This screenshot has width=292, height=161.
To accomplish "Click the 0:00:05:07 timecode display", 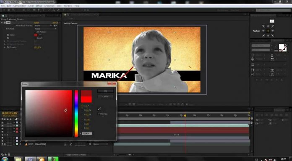I will (x=10, y=113).
